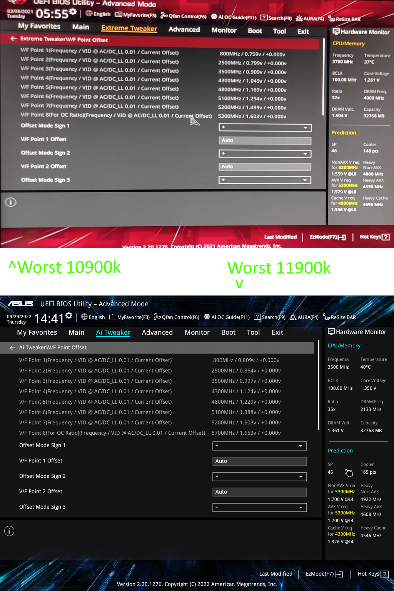Image resolution: width=394 pixels, height=591 pixels.
Task: Open Tool tab in 11900k BIOS
Action: [253, 332]
